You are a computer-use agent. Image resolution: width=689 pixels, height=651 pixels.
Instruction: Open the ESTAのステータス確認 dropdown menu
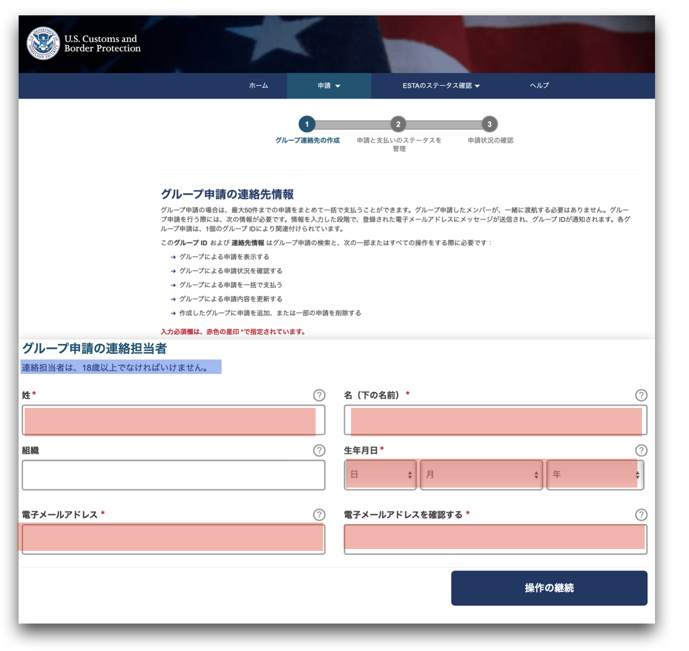[x=441, y=86]
